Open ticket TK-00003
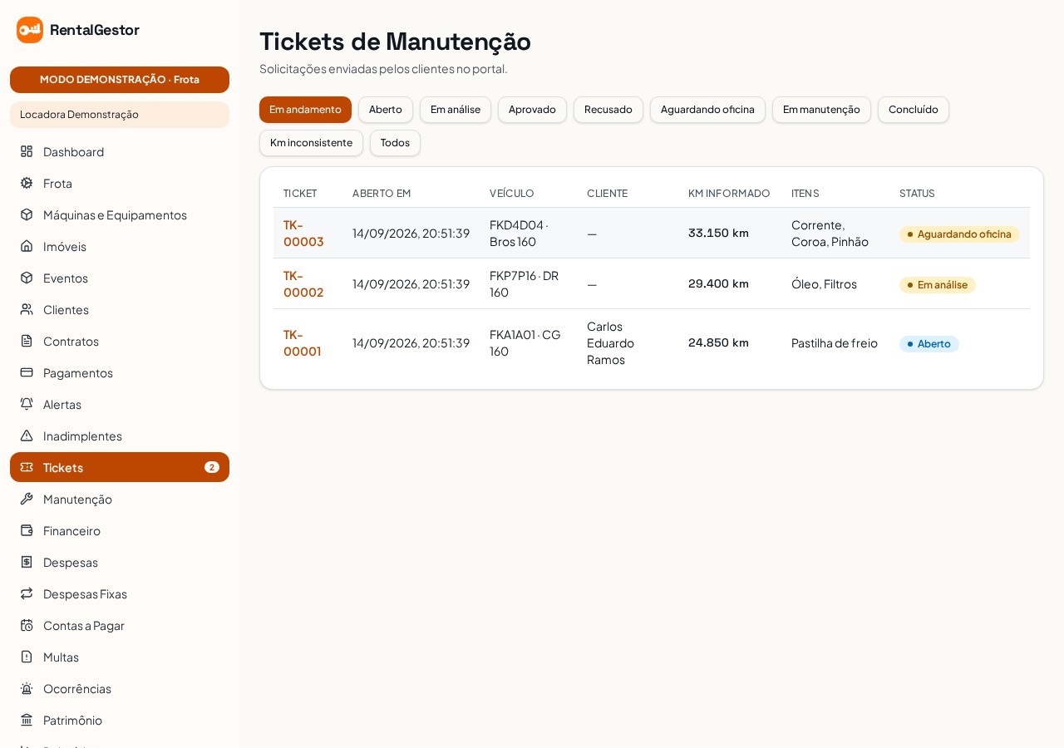The height and width of the screenshot is (748, 1064). [303, 233]
